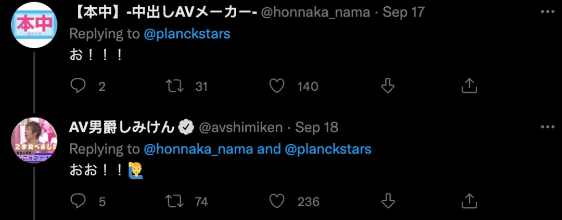This screenshot has width=562, height=220.
Task: Share the avshimiken tweet
Action: click(469, 201)
